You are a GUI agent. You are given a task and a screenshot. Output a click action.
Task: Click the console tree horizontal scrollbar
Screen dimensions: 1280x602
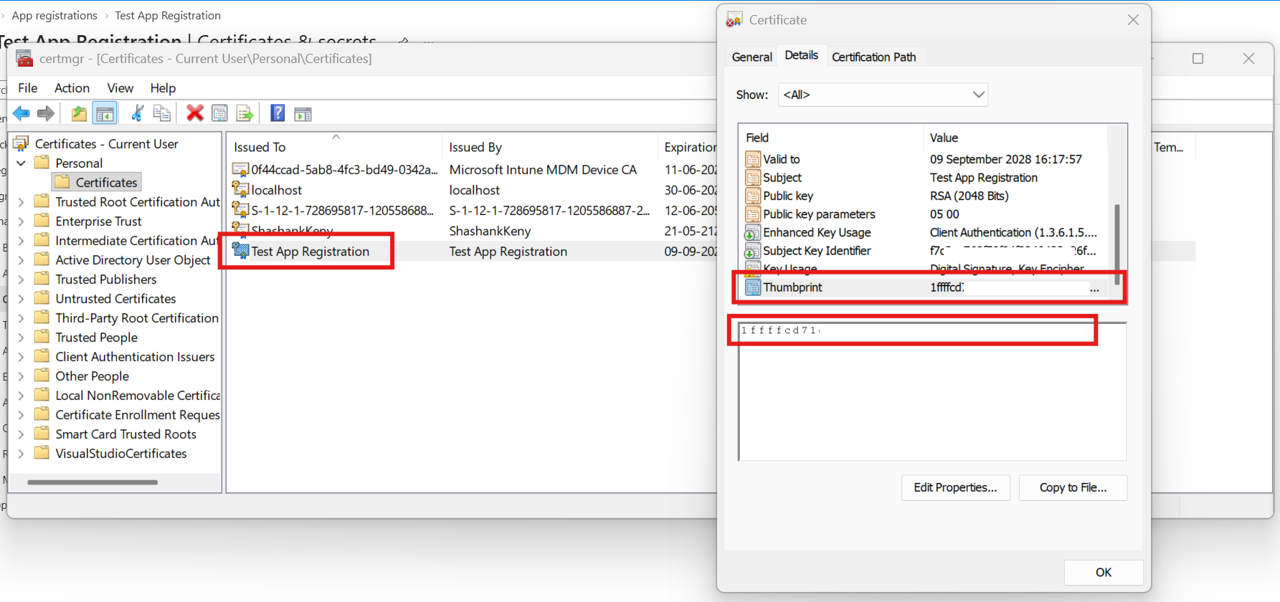coord(93,482)
